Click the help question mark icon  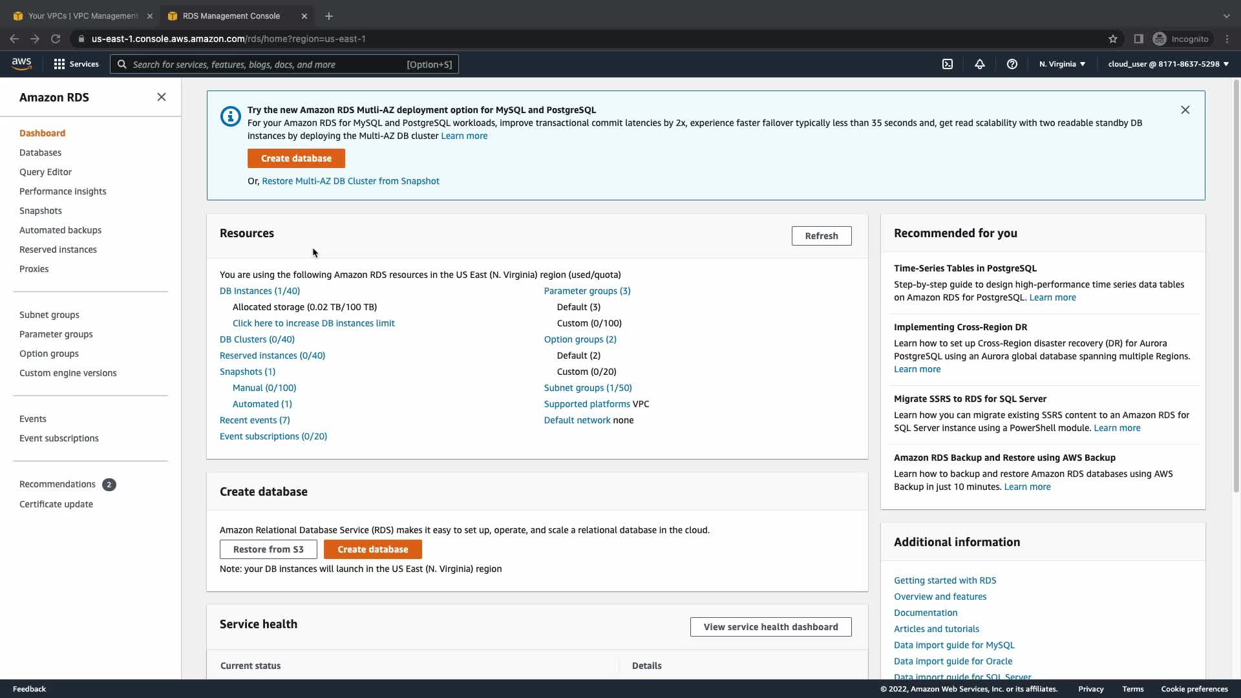[1012, 64]
